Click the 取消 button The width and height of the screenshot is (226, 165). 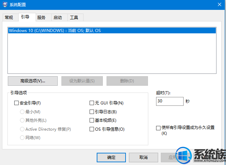[144, 158]
